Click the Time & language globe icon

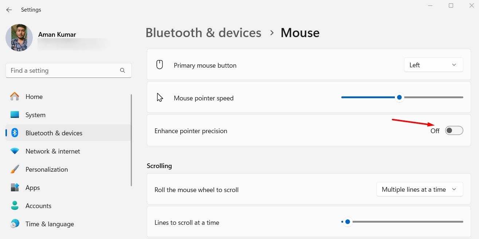15,224
